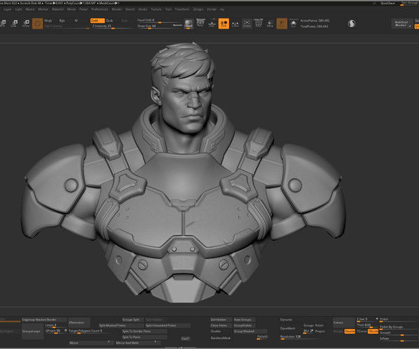The width and height of the screenshot is (419, 349).
Task: Open the Zscript menu
Action: point(212,9)
